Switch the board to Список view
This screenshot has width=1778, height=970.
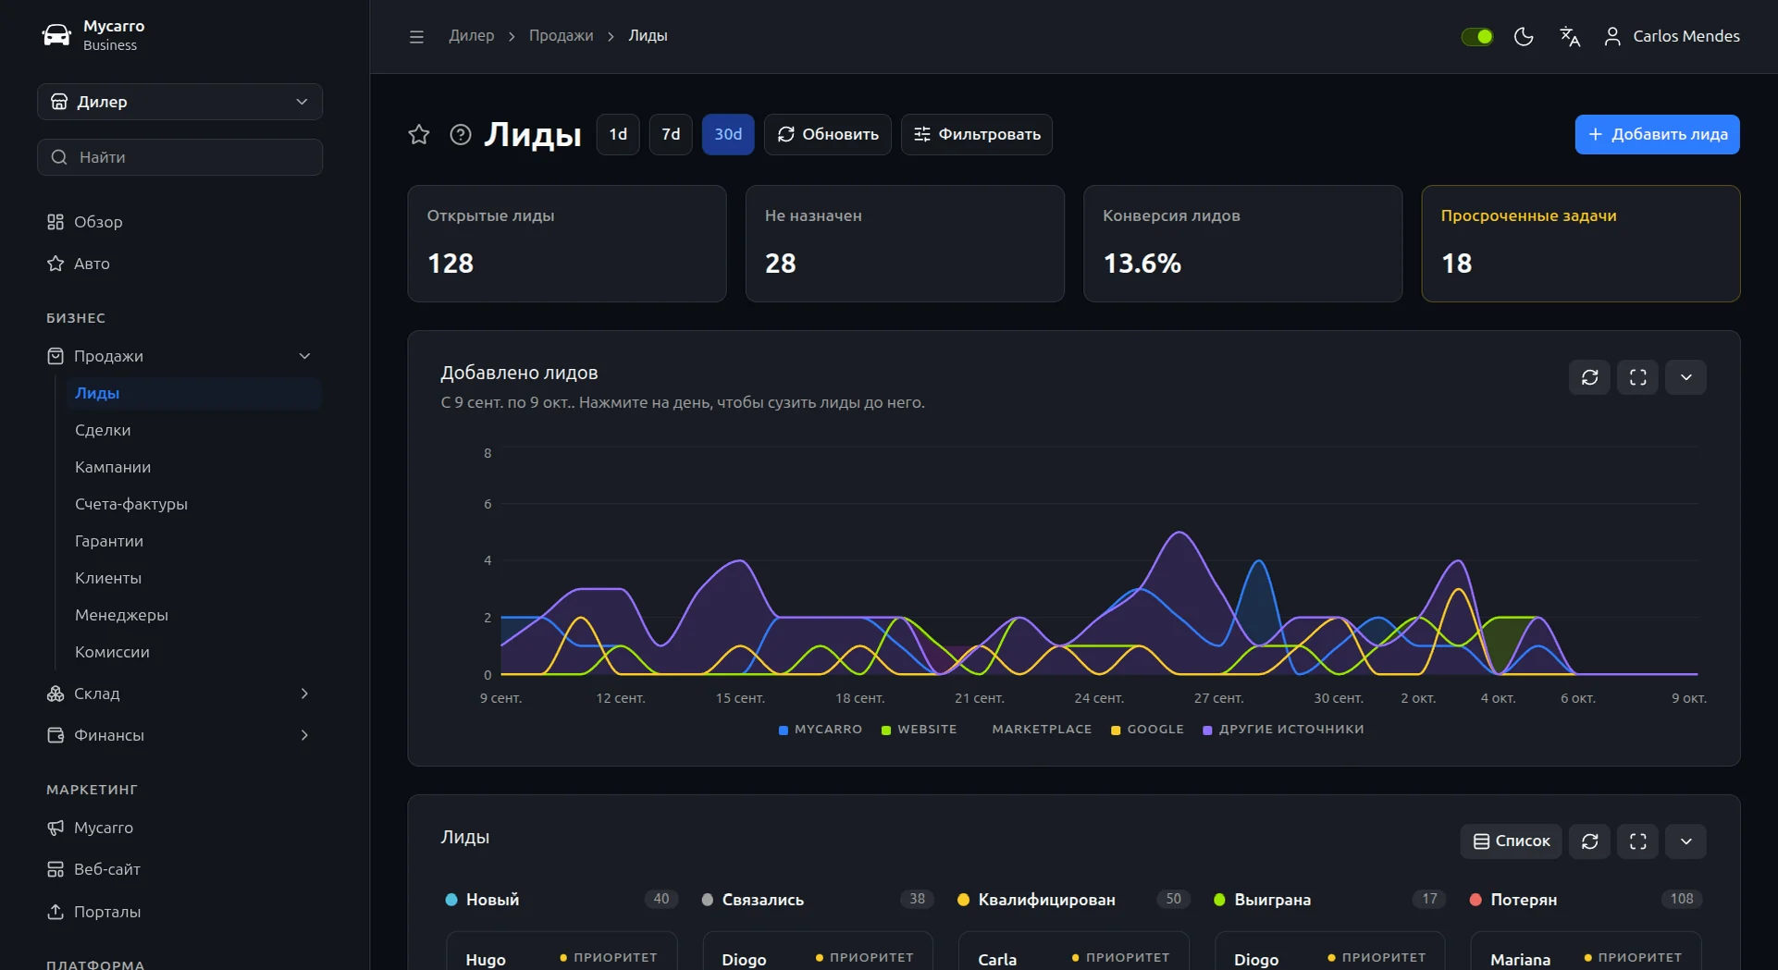1511,841
